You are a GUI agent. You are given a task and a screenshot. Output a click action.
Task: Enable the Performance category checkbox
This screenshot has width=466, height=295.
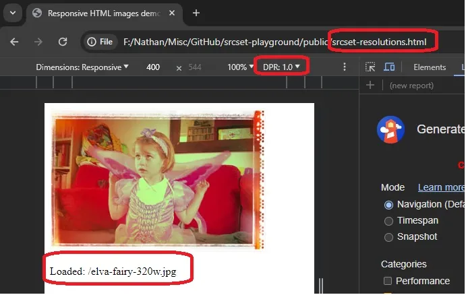point(388,281)
